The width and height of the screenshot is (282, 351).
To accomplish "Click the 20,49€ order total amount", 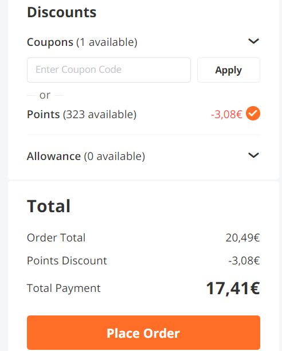I will coord(242,238).
